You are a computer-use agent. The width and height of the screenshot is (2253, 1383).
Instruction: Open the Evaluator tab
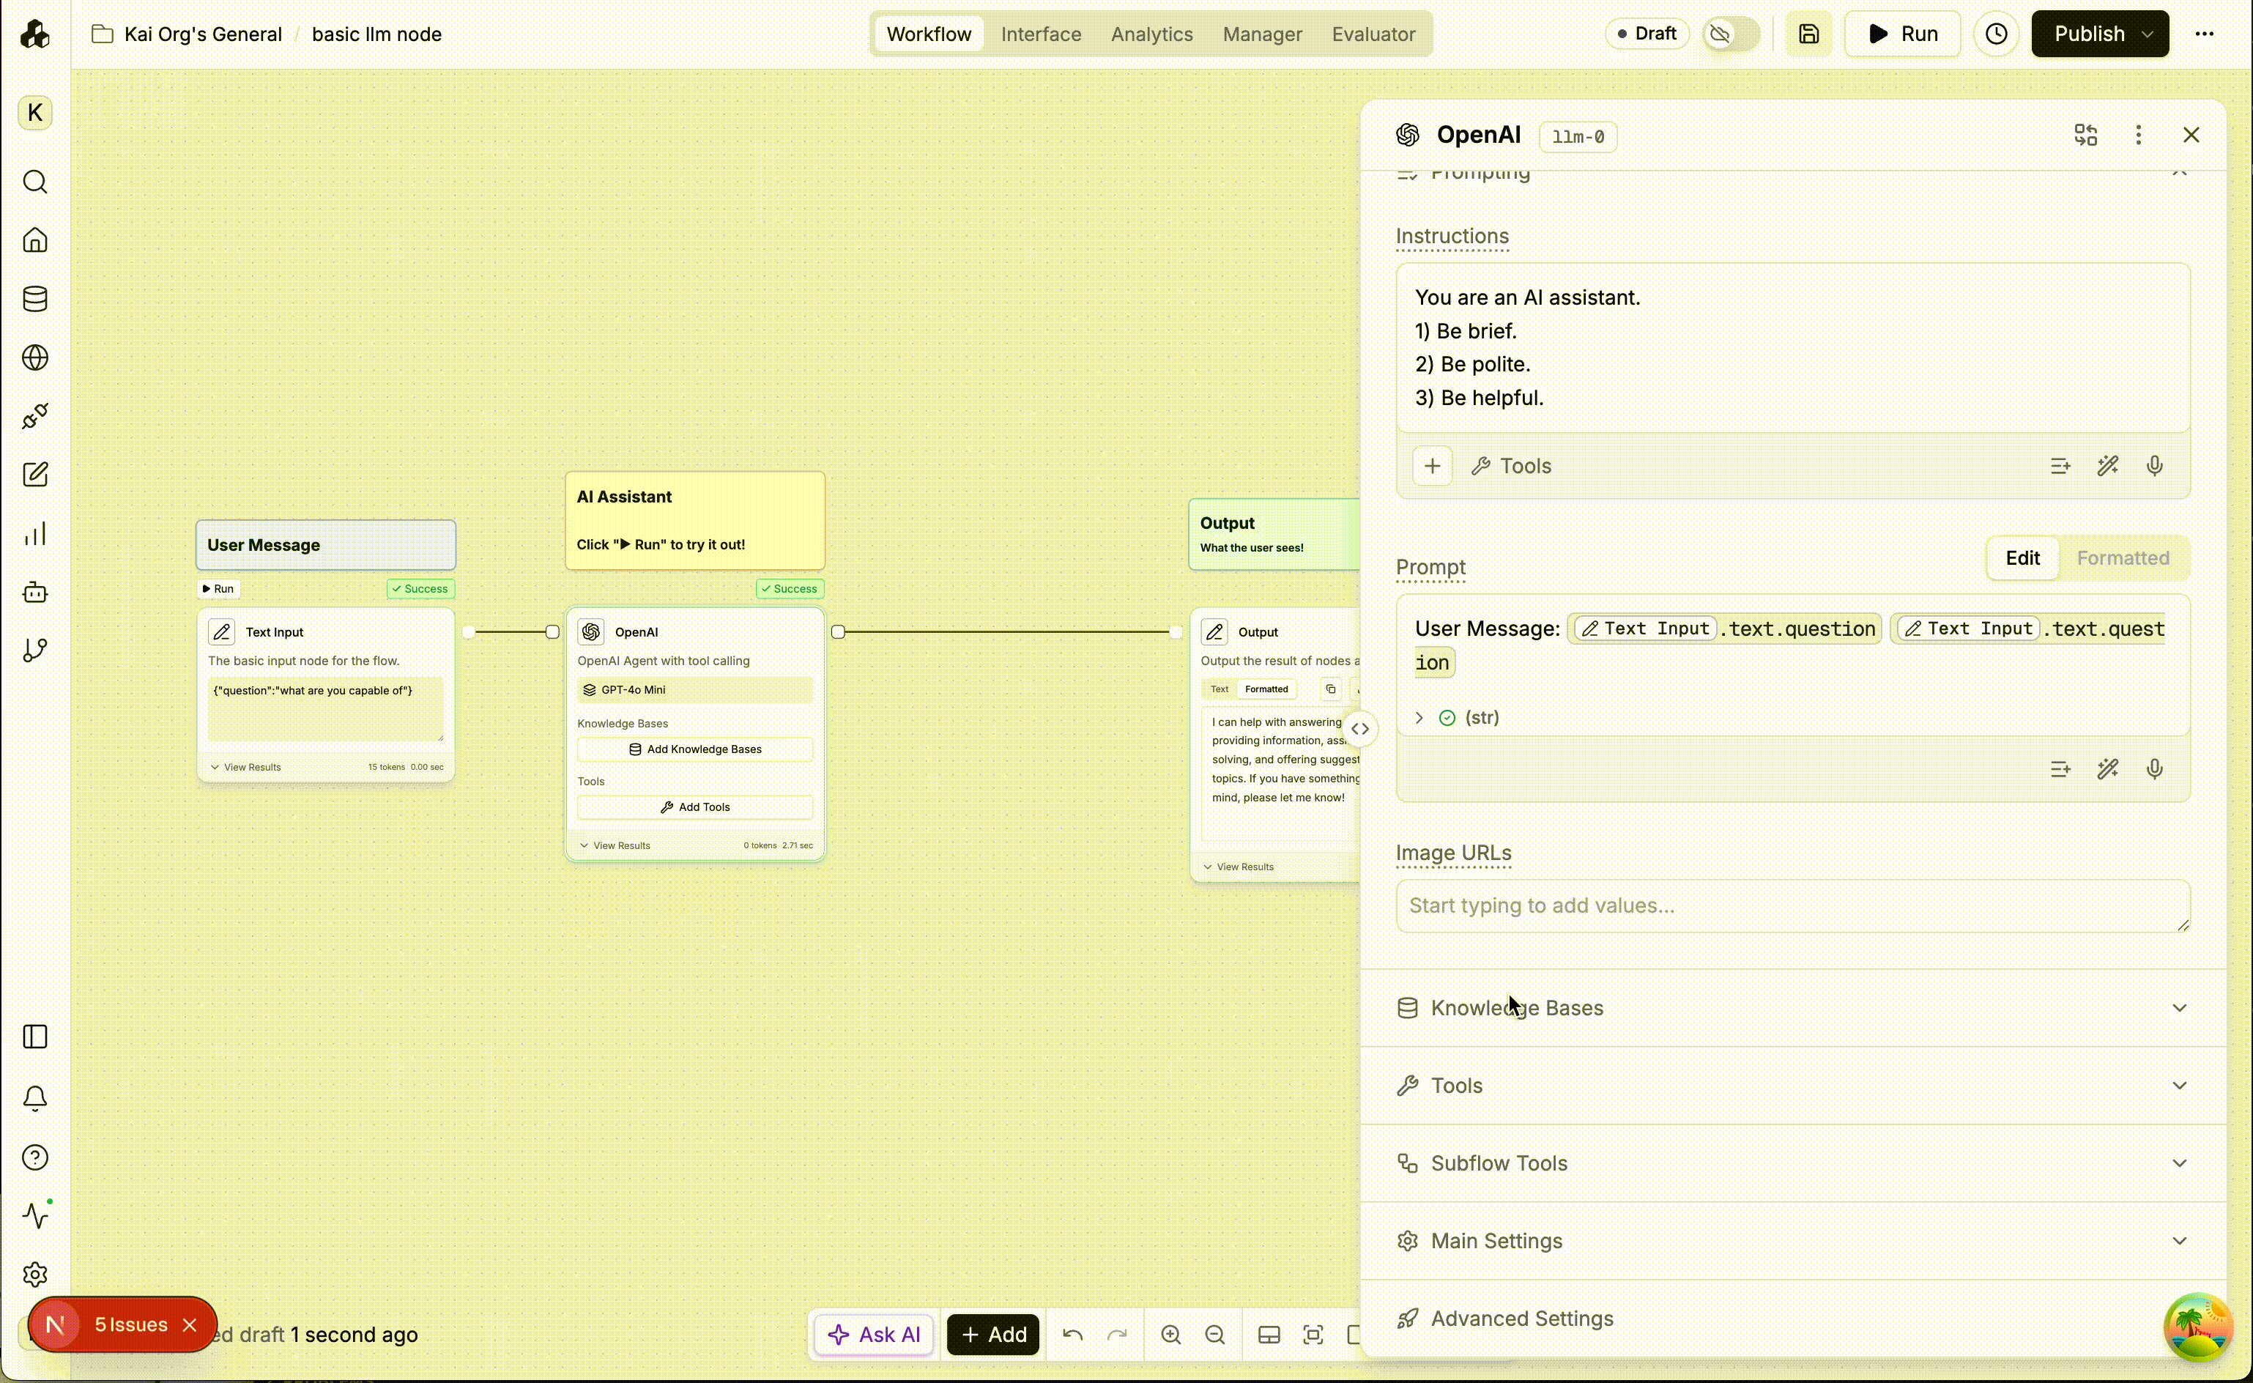1373,34
